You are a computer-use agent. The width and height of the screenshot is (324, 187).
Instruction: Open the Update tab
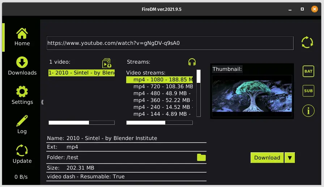pos(22,154)
